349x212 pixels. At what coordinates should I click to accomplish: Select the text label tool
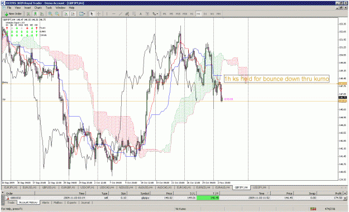tap(147, 14)
